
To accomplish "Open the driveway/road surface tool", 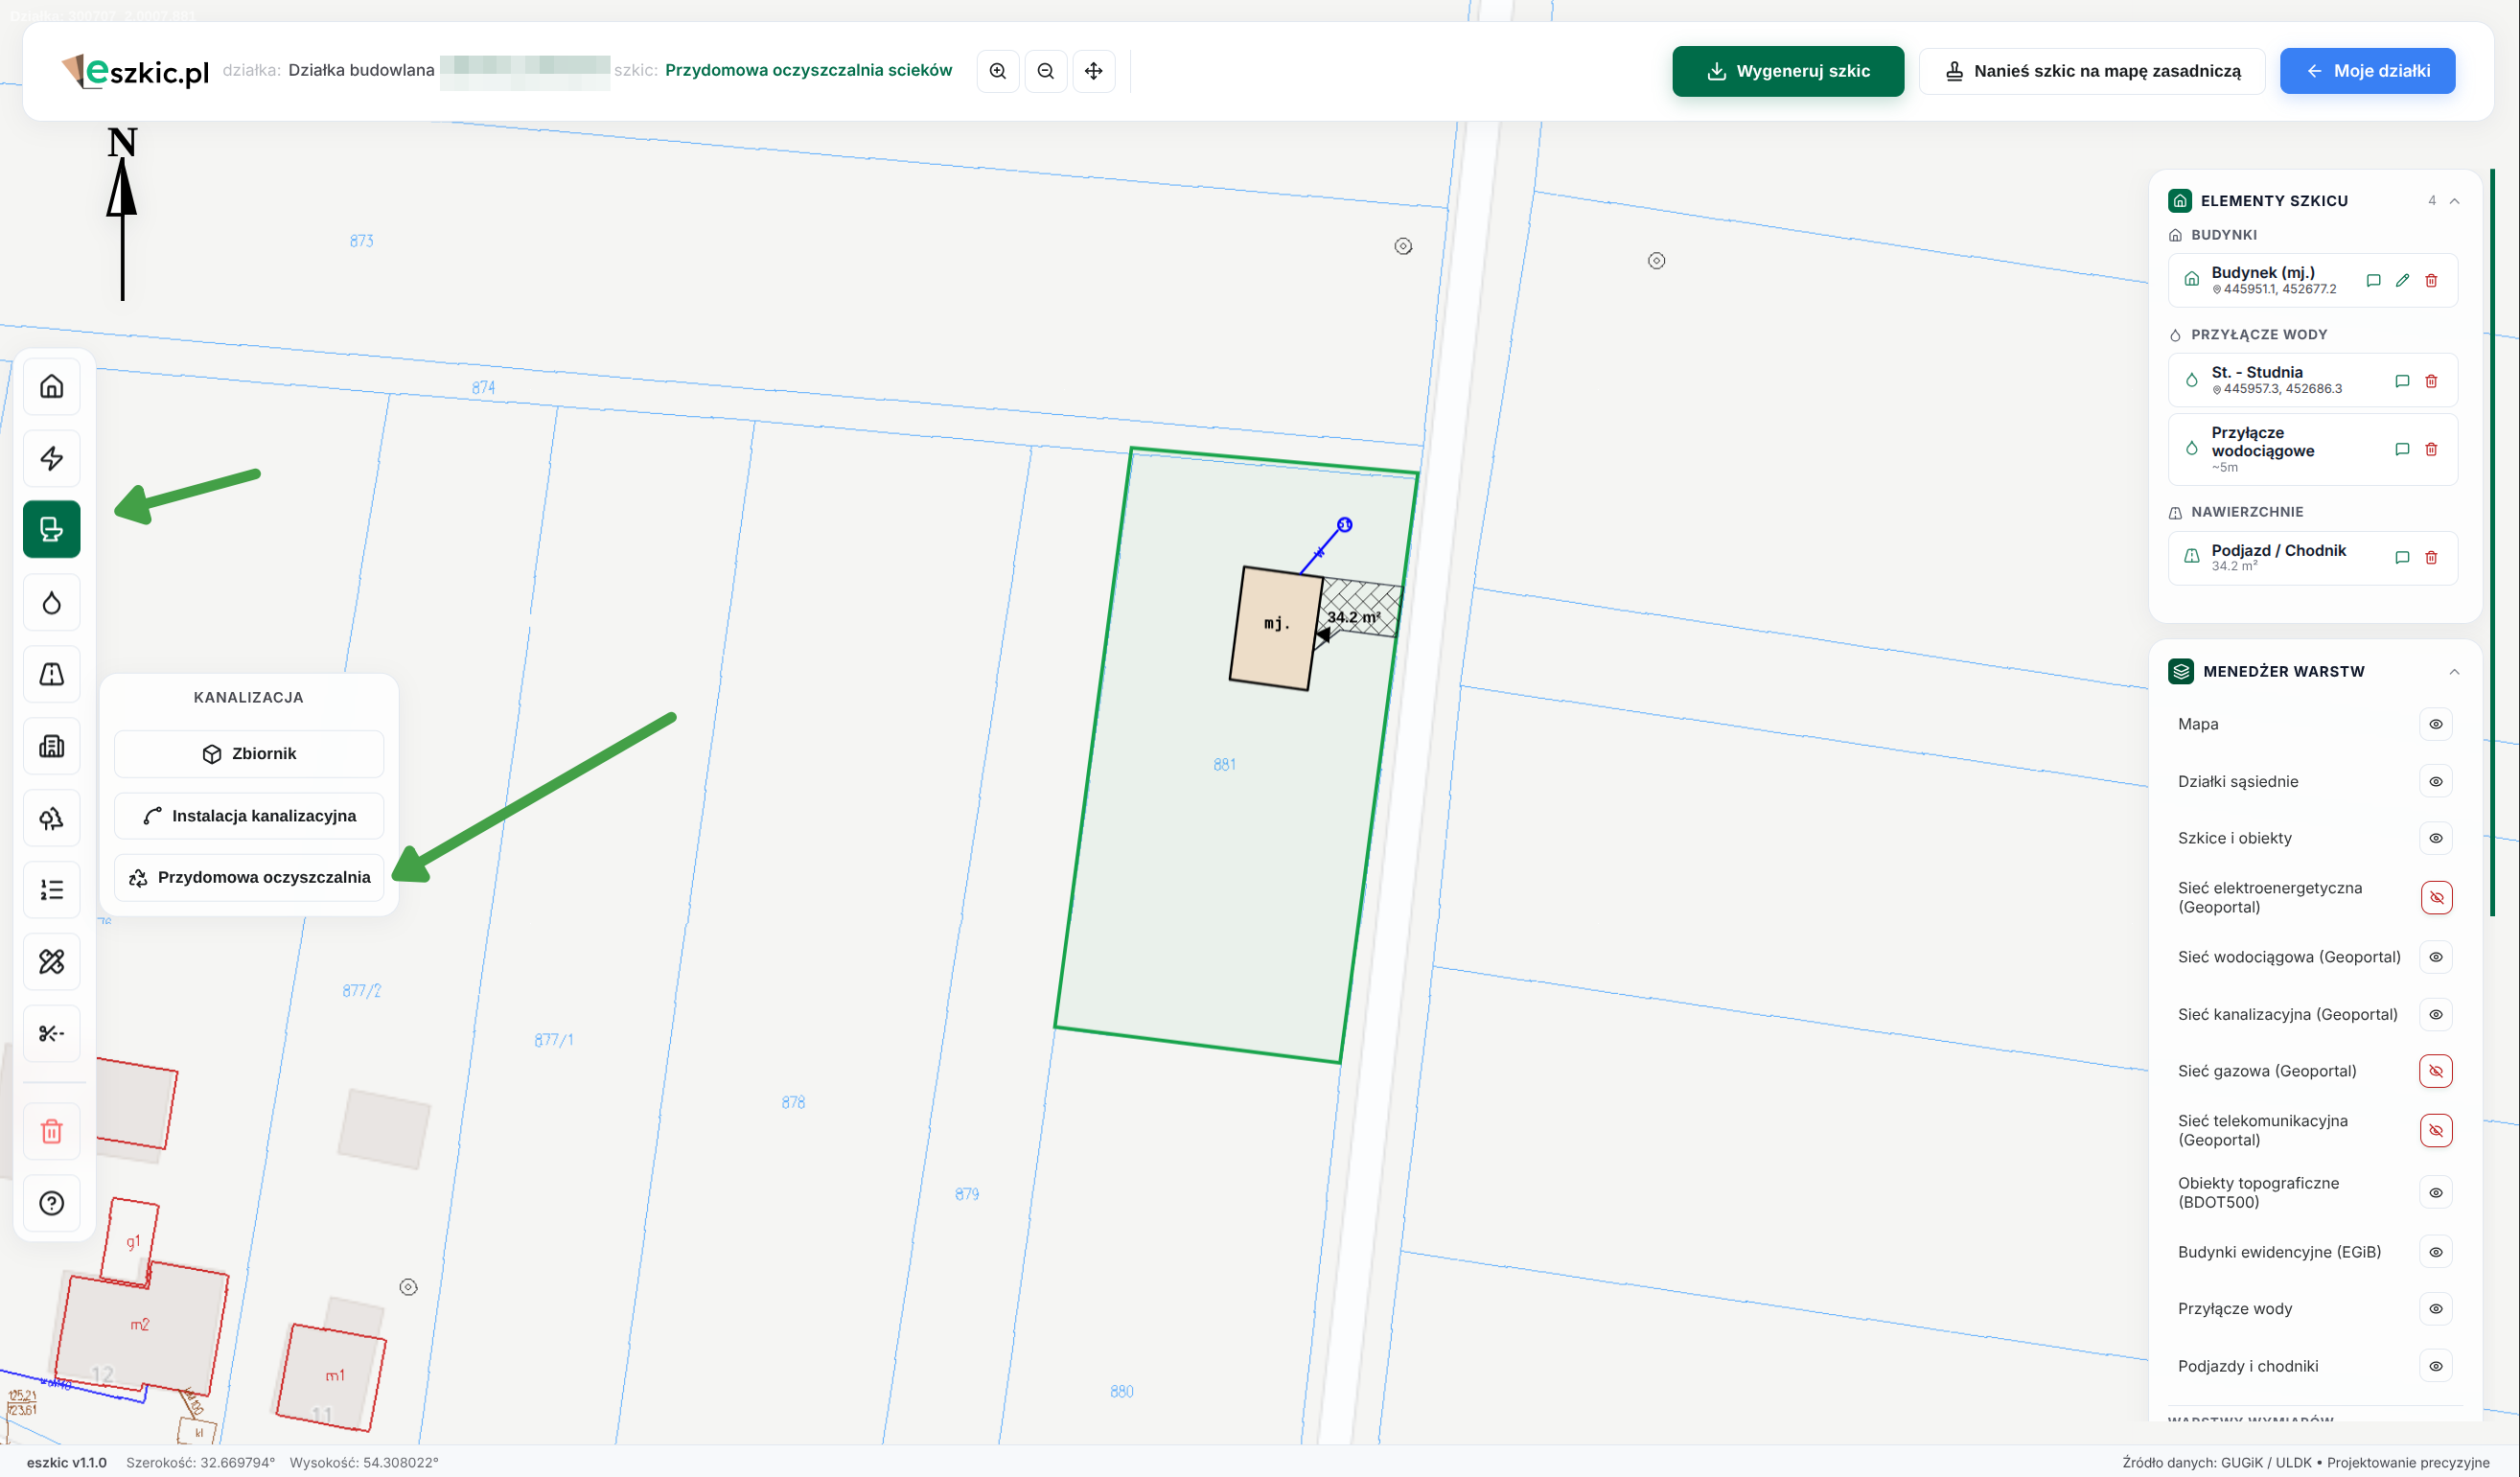I will (52, 674).
